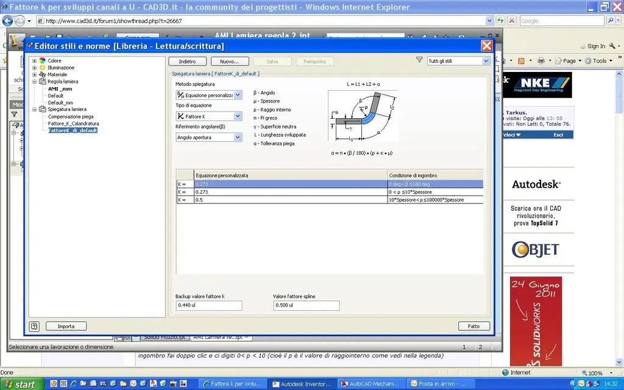
Task: Click the Sign In link in IE toolbar
Action: (596, 46)
